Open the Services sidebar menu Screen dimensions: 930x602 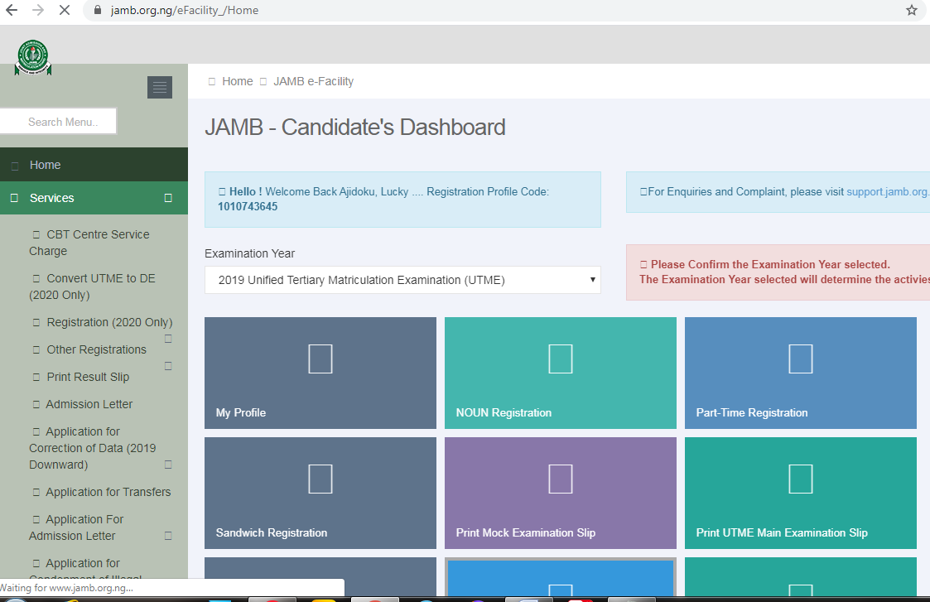(x=51, y=198)
